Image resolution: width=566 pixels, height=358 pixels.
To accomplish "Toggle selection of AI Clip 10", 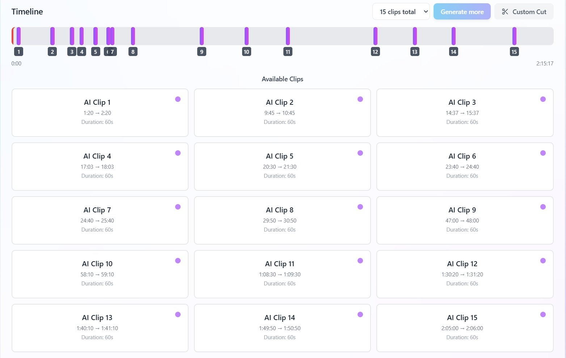I will [x=100, y=274].
